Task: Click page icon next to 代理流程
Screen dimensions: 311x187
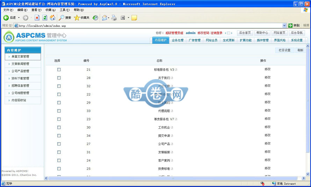Action: [x=172, y=111]
